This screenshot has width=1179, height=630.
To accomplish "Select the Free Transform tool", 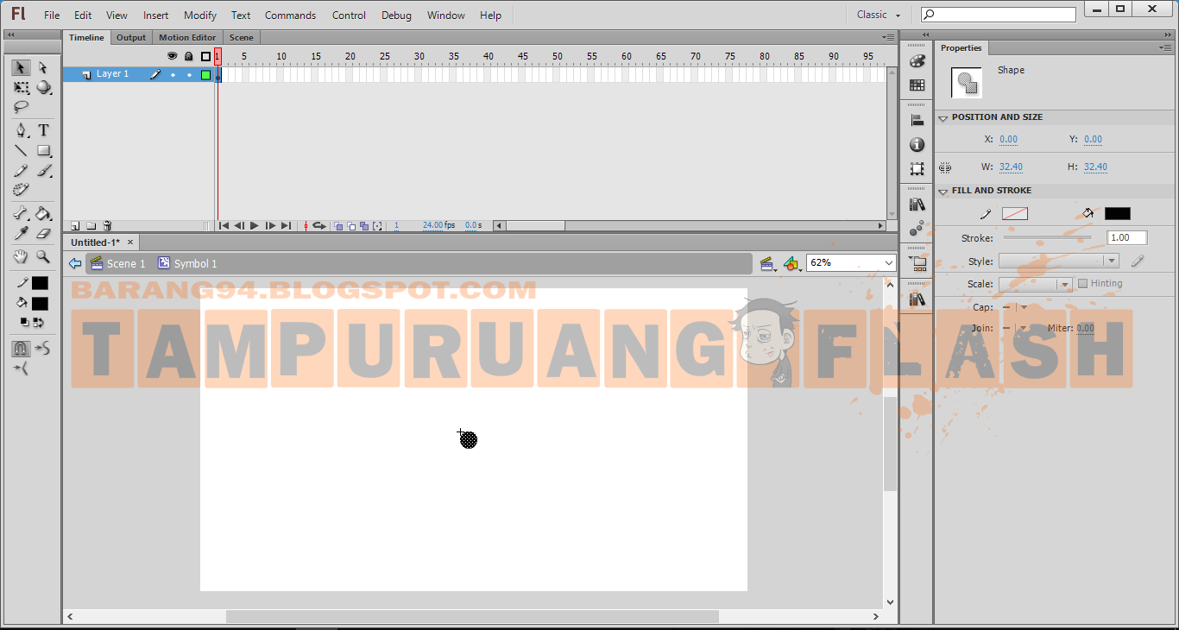I will coord(21,88).
